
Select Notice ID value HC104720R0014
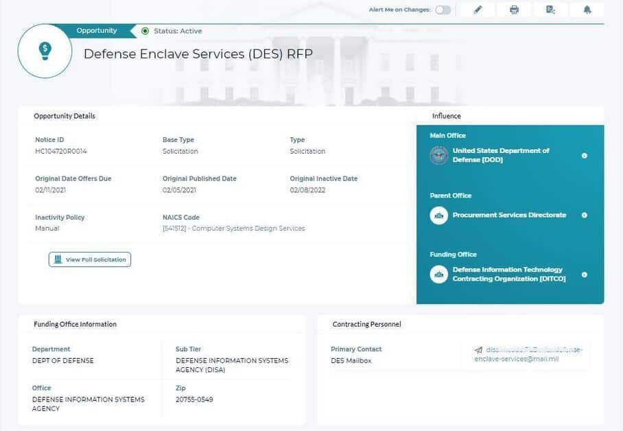(61, 151)
